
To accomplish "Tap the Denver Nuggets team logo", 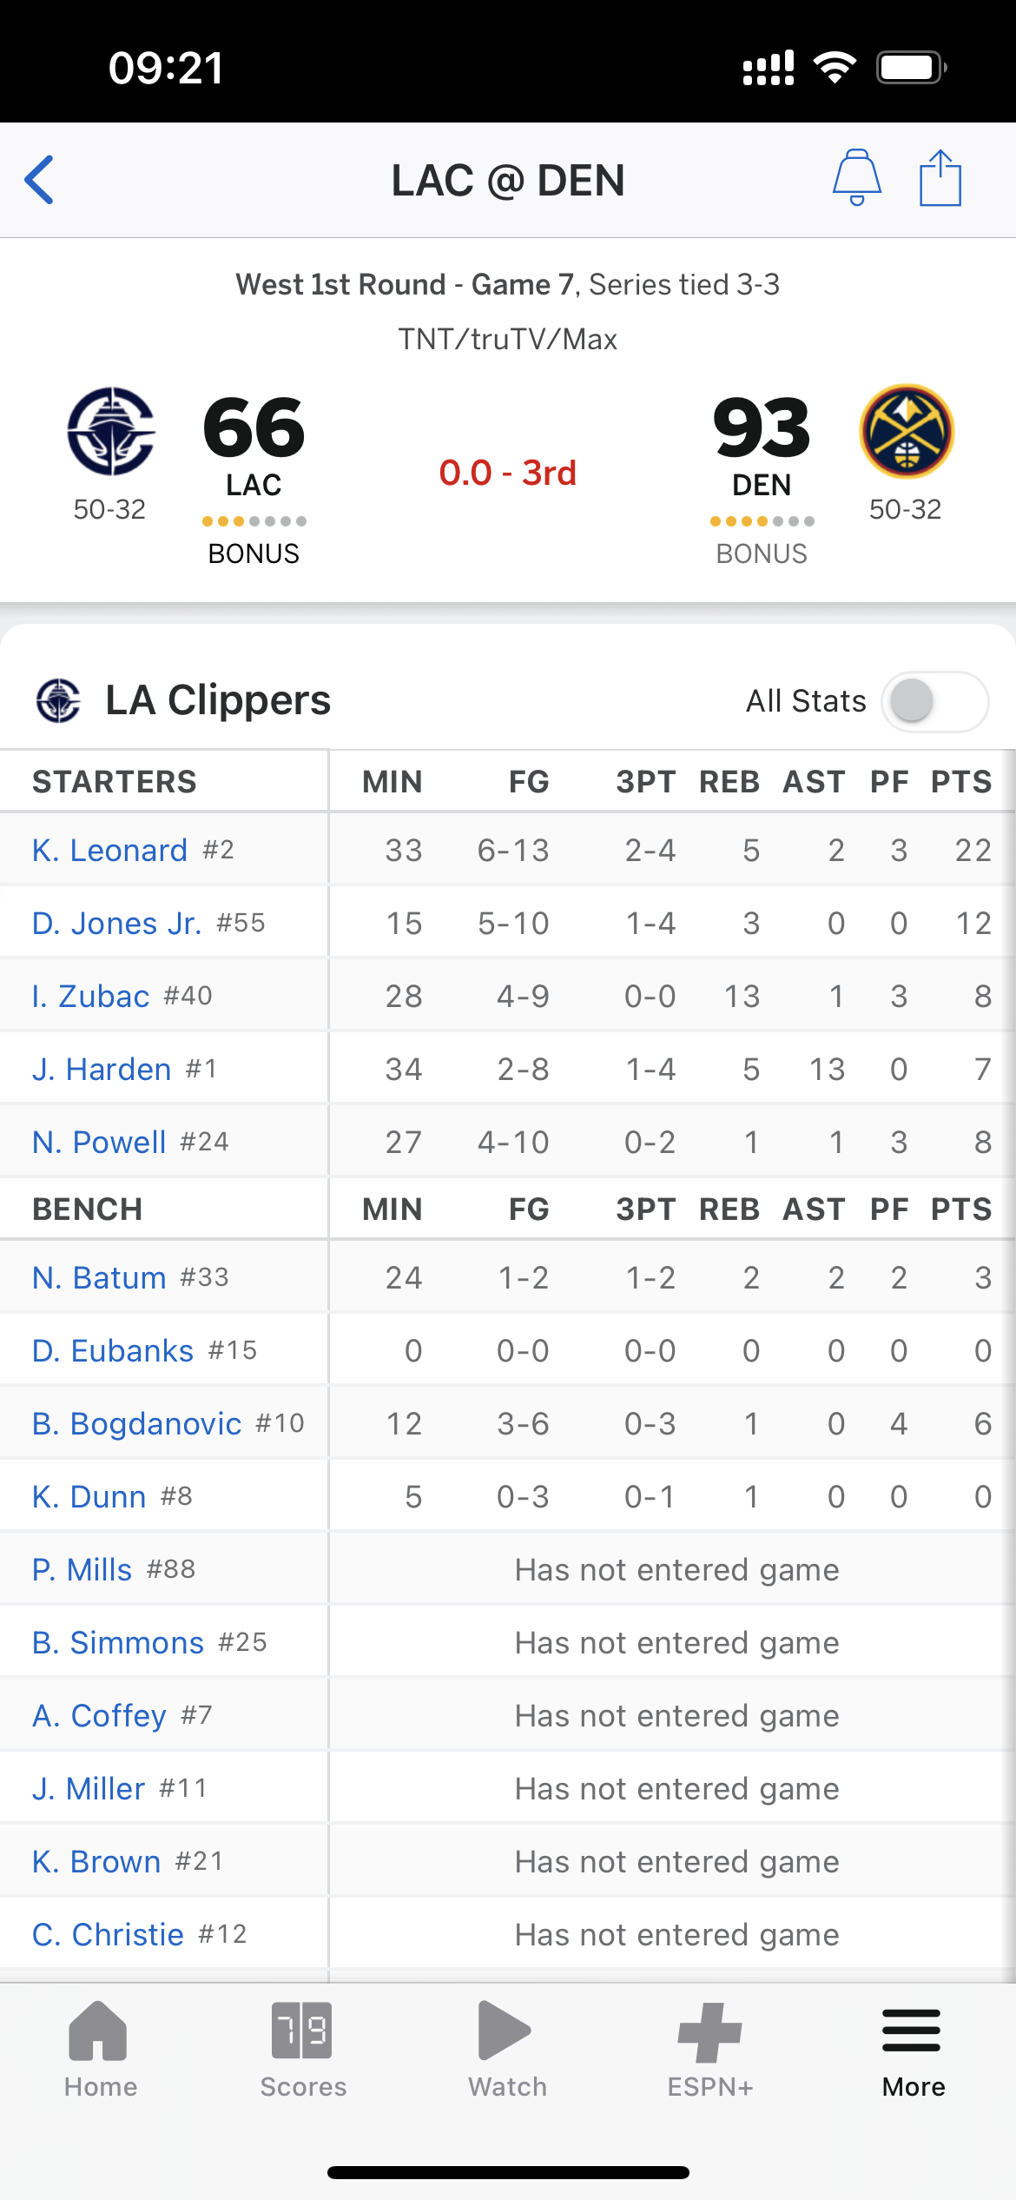I will pyautogui.click(x=906, y=431).
